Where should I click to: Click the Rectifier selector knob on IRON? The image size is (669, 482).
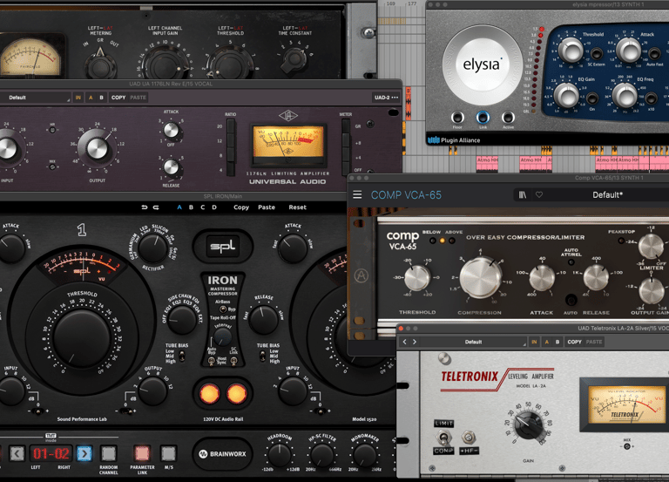tap(152, 249)
